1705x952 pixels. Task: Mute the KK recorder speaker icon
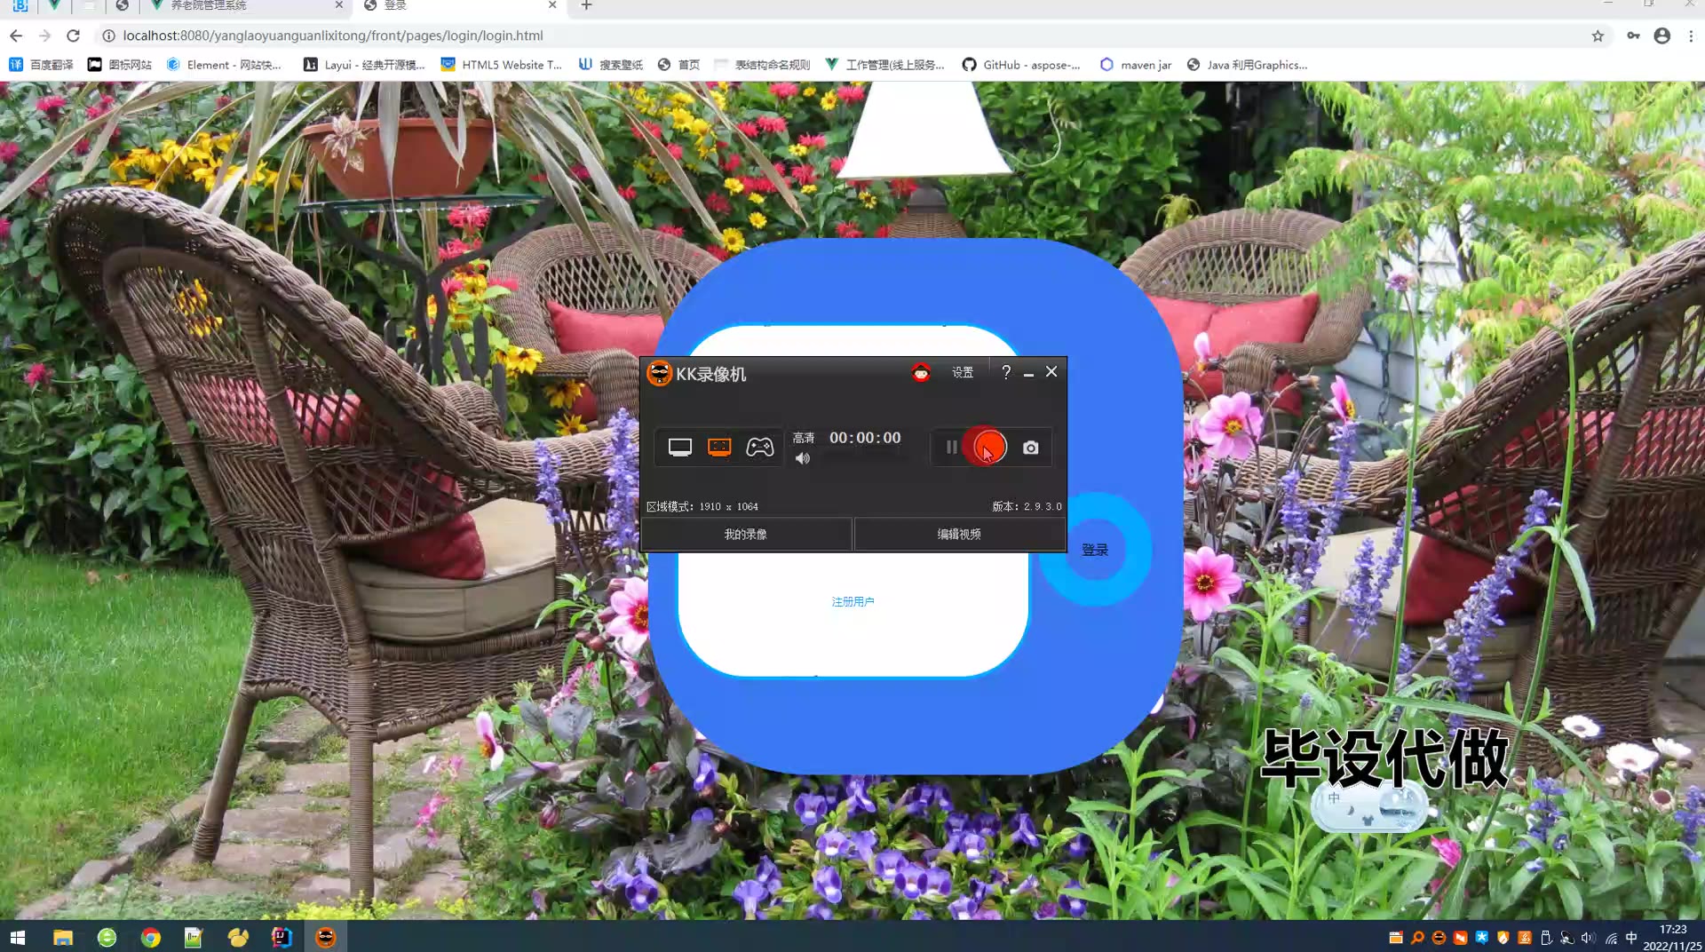pos(803,458)
